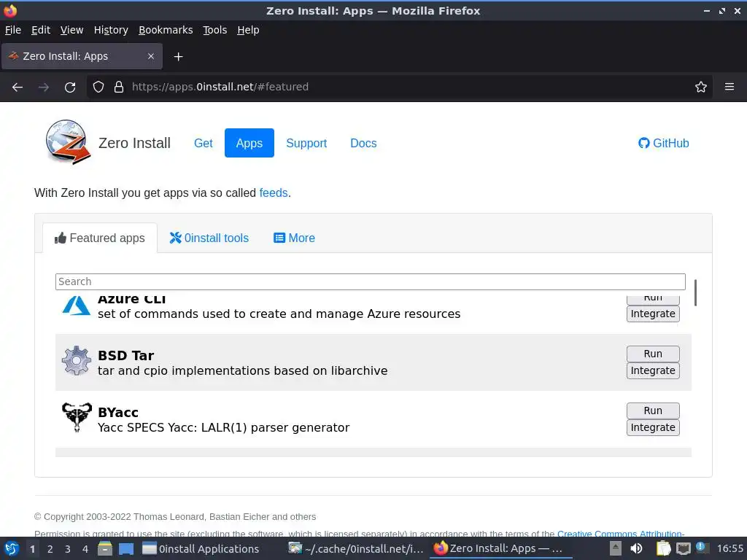Bookmark this page with the star
The height and width of the screenshot is (560, 747).
coord(701,87)
